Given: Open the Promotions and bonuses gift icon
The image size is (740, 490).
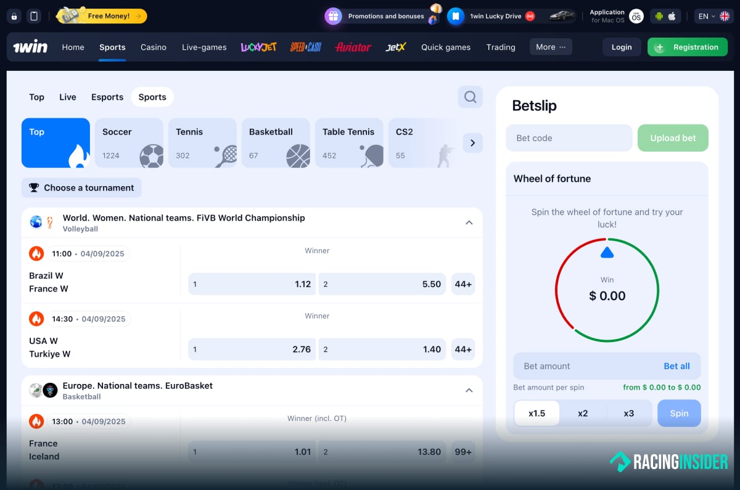Looking at the screenshot, I should point(333,16).
